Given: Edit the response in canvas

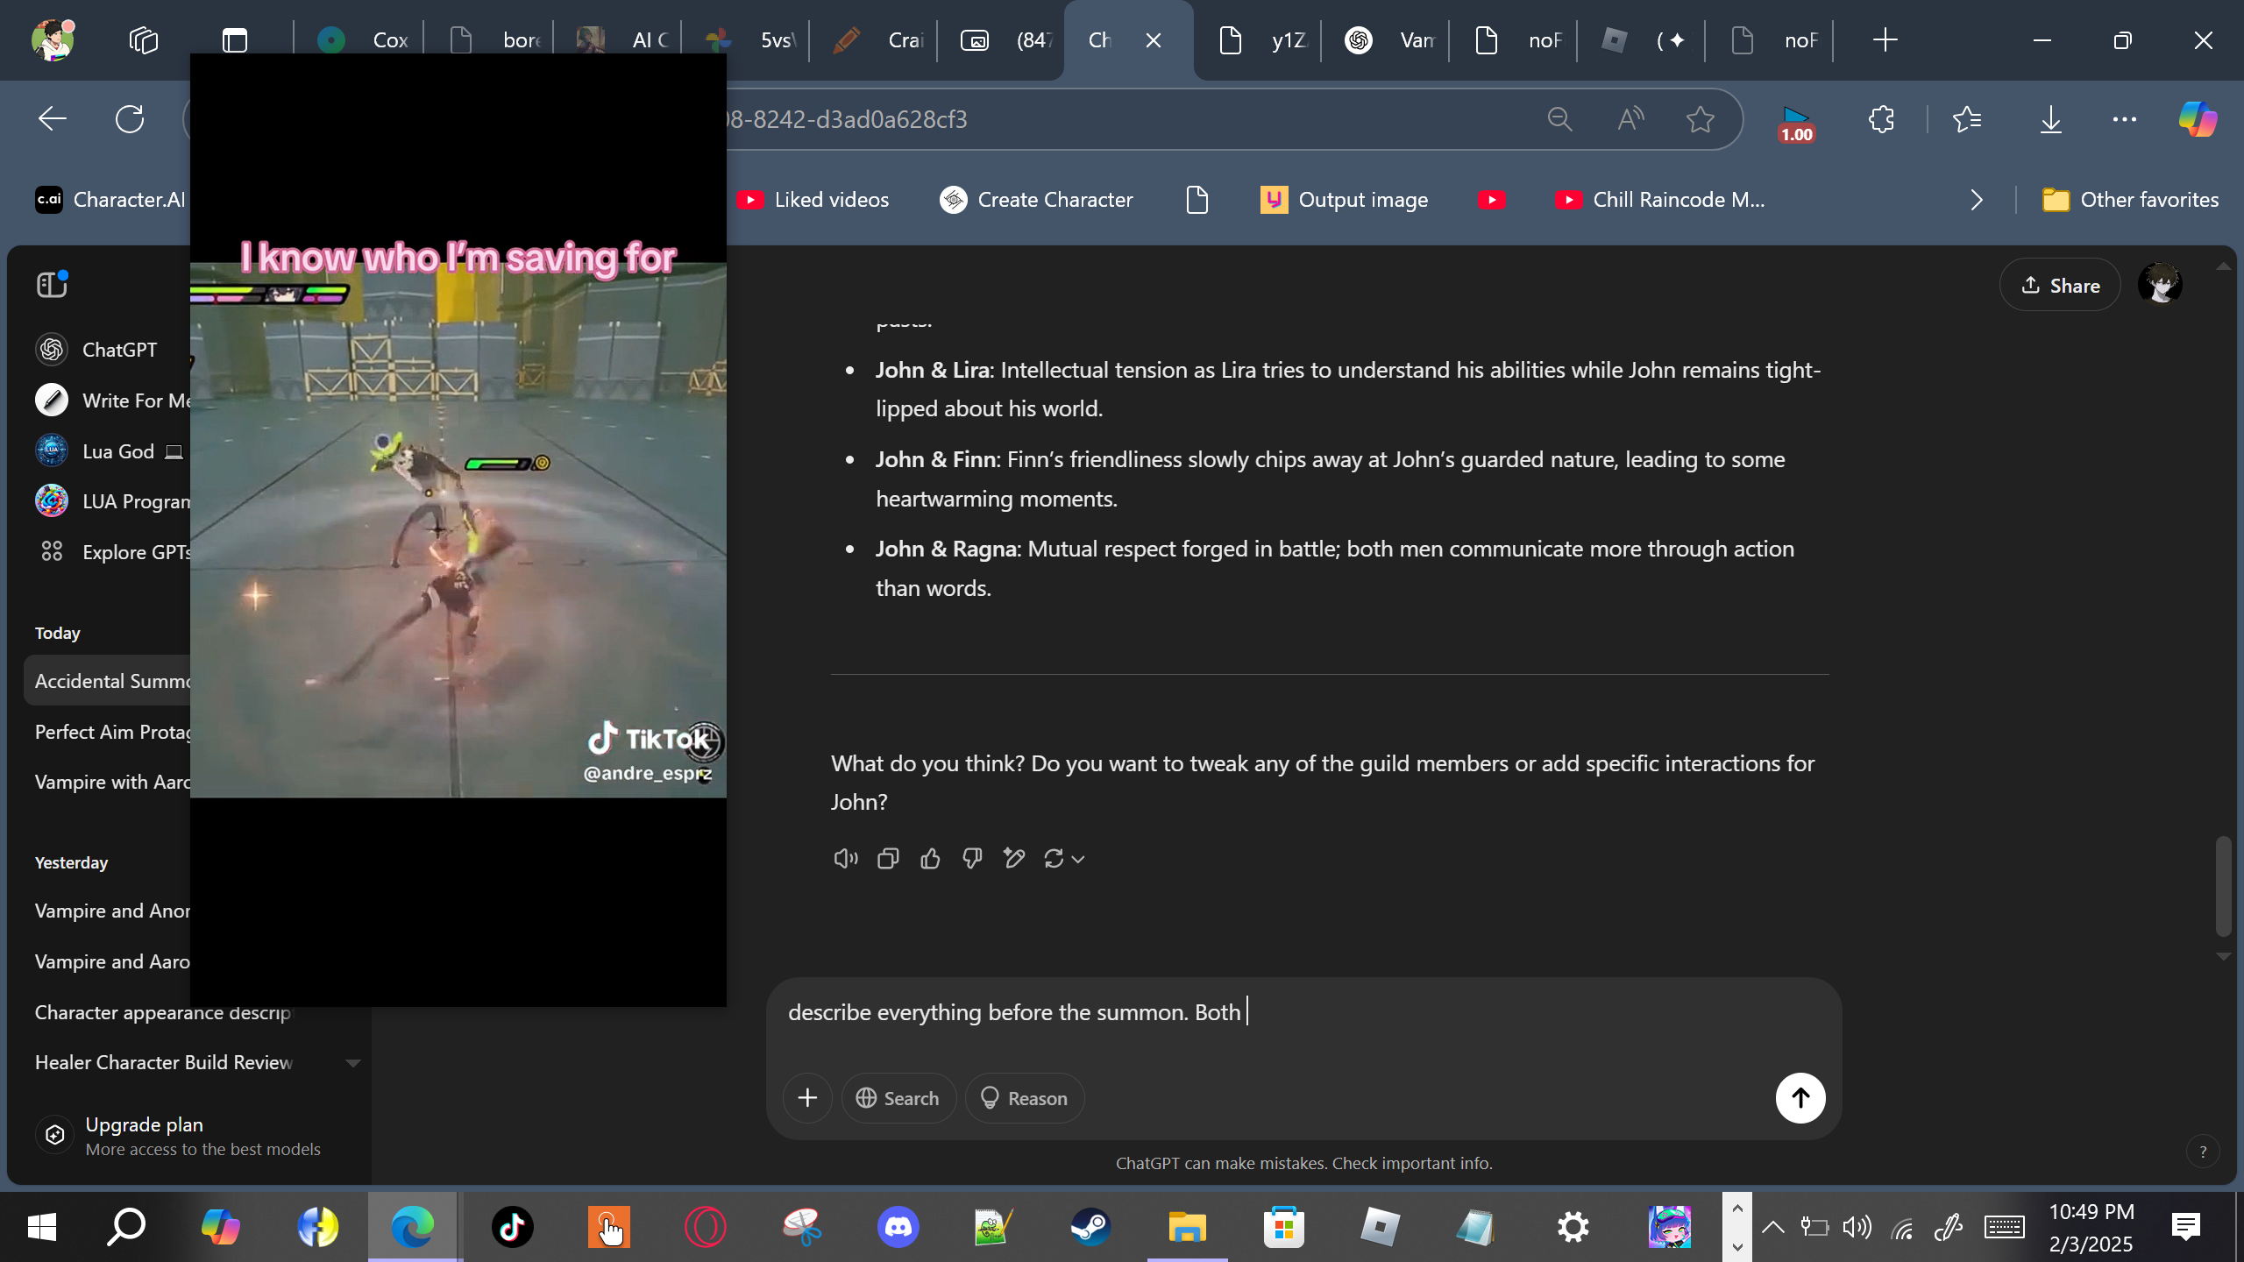Looking at the screenshot, I should pyautogui.click(x=1014, y=859).
